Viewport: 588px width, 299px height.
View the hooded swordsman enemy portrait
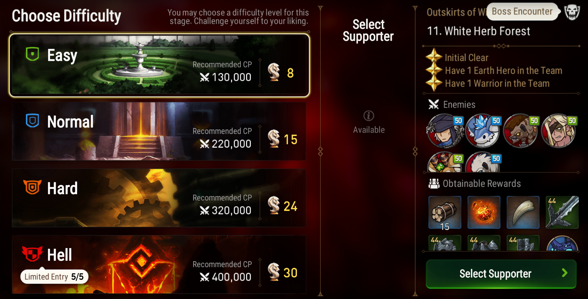click(x=445, y=131)
